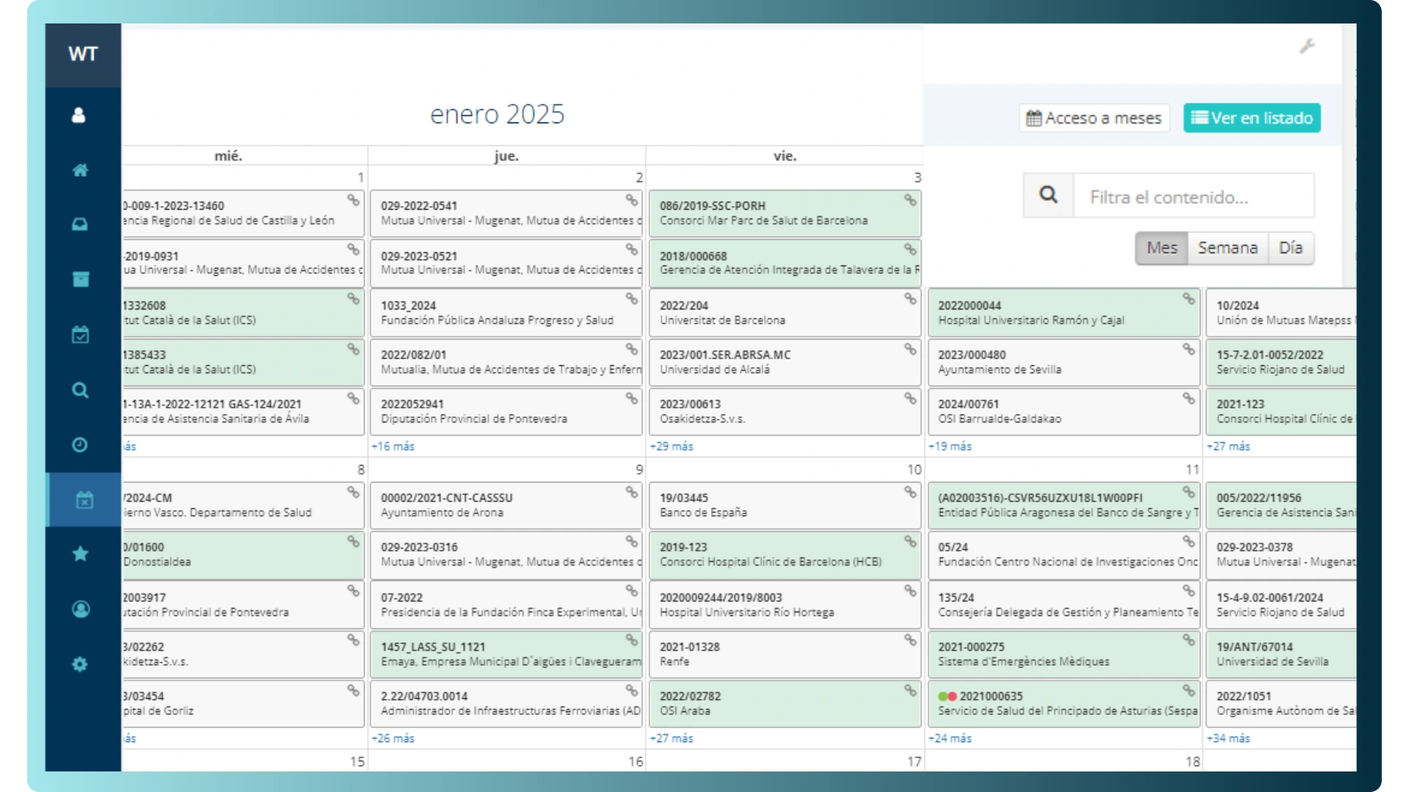The width and height of the screenshot is (1409, 792).
Task: Open the calendar-check sidebar icon
Action: (x=80, y=334)
